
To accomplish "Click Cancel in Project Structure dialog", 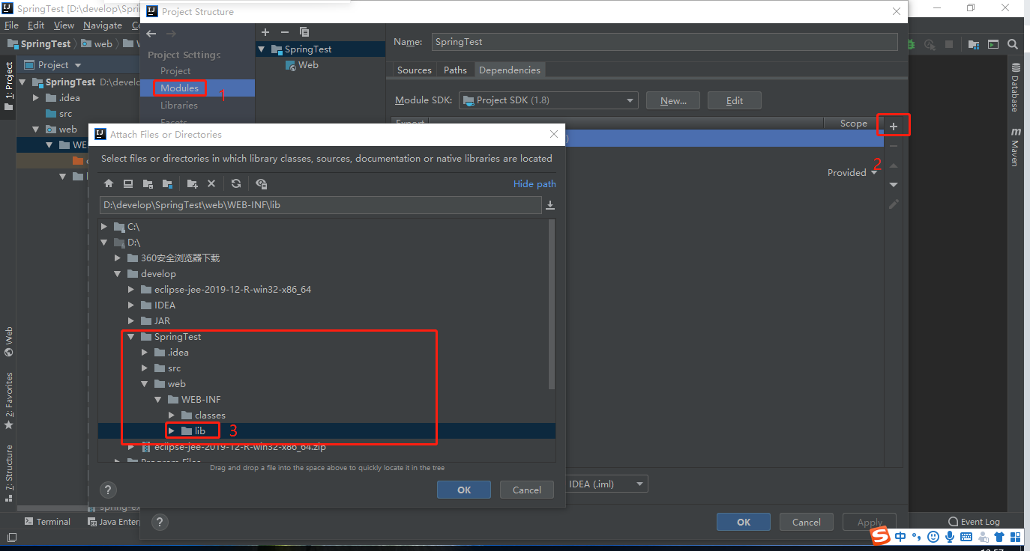I will pyautogui.click(x=807, y=522).
